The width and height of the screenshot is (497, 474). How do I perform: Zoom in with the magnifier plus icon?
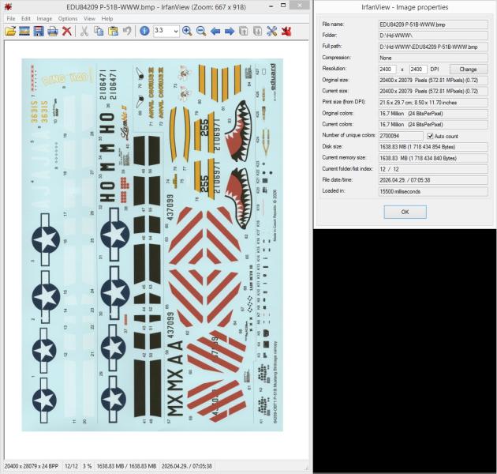pos(187,31)
